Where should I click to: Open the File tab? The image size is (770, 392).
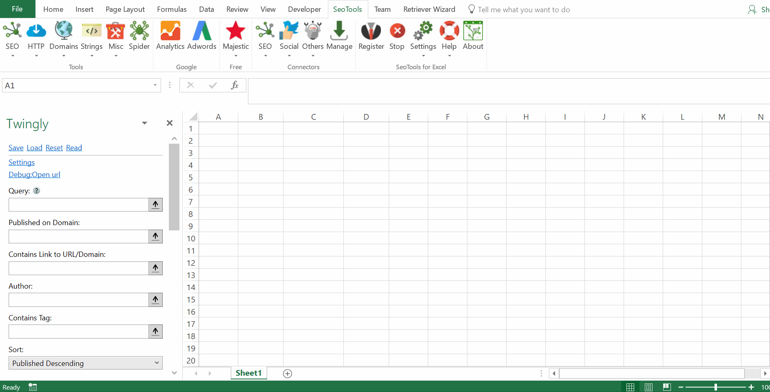tap(18, 9)
